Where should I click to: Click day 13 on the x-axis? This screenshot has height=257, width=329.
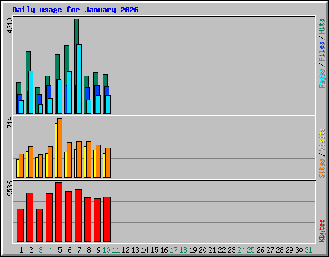point(135,250)
